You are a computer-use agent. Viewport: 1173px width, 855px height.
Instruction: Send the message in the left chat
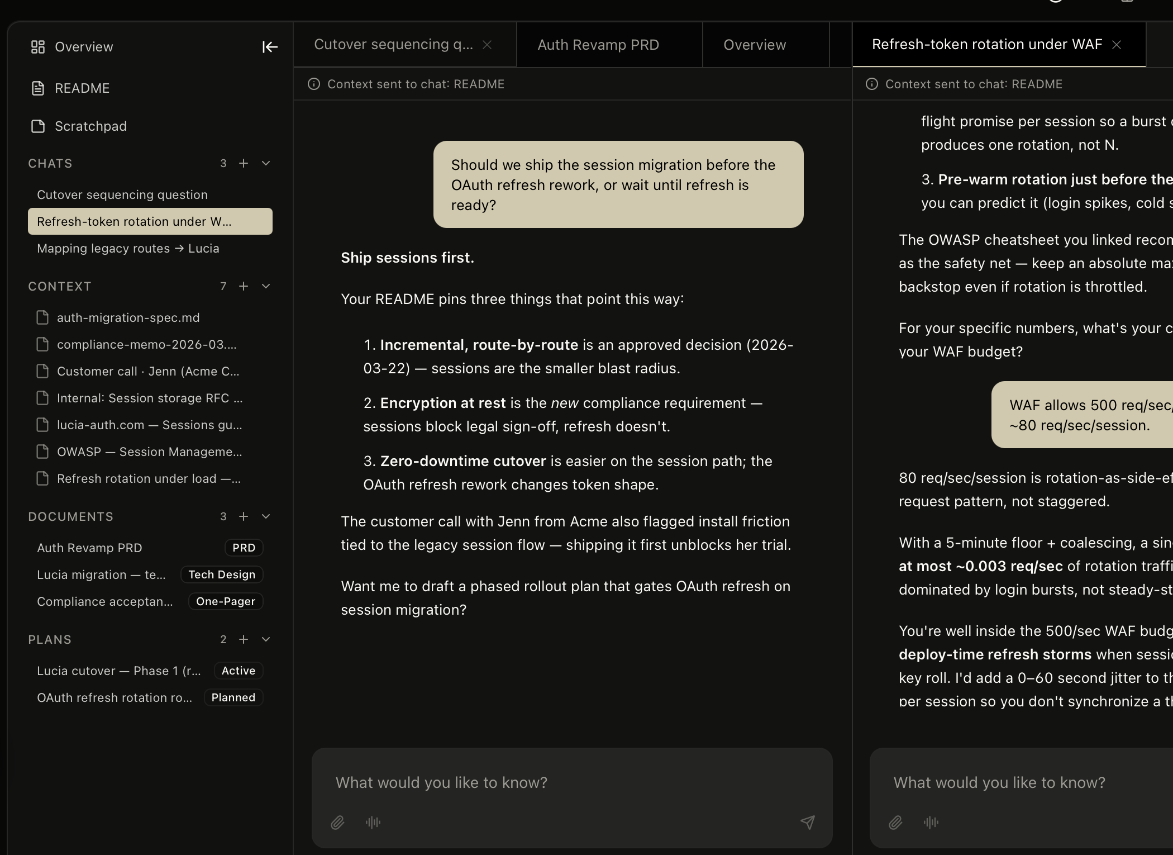click(808, 823)
